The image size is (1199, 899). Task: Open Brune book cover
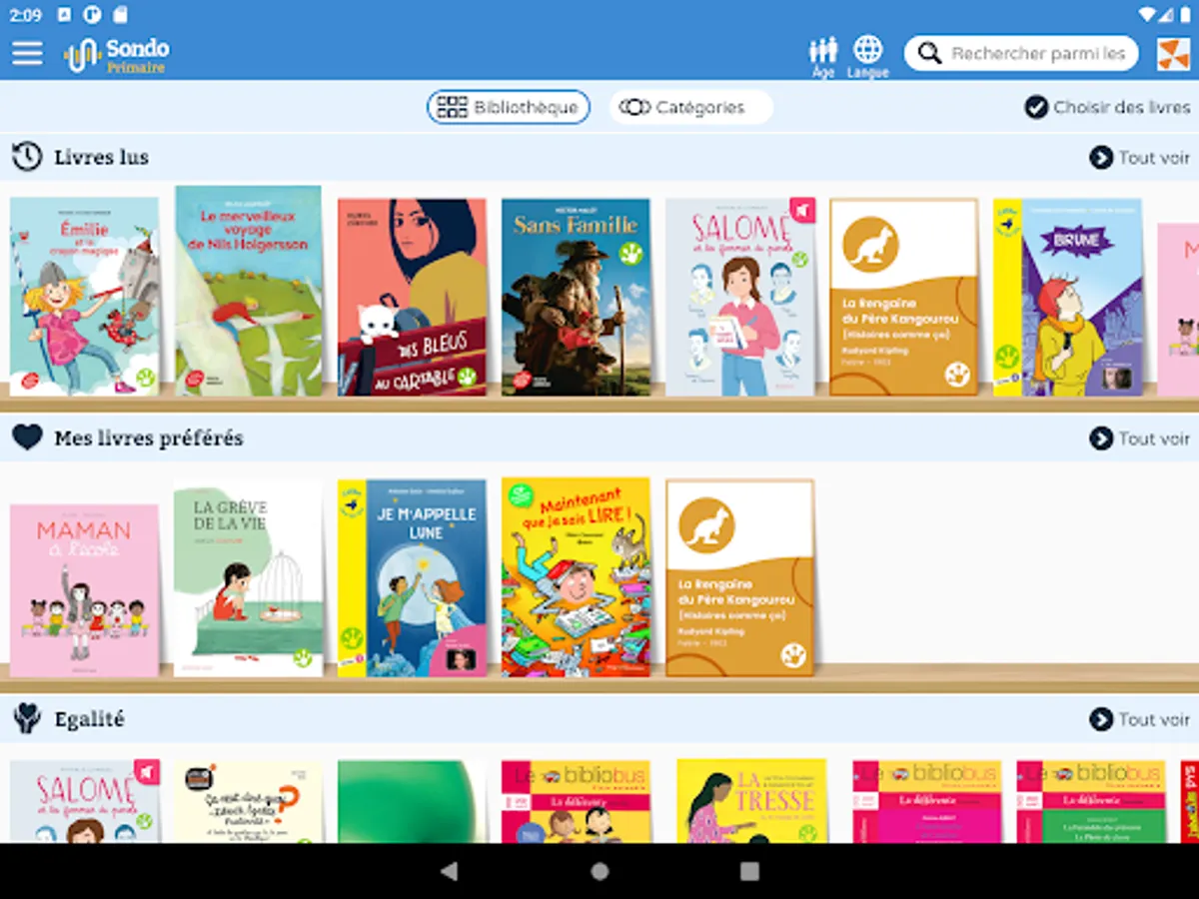point(1067,297)
